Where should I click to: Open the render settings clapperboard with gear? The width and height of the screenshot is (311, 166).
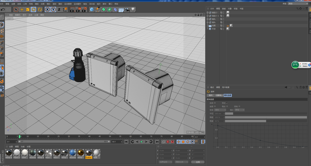84,10
